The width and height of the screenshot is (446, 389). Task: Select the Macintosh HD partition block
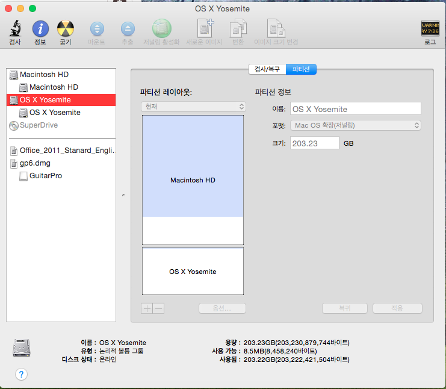(x=193, y=180)
